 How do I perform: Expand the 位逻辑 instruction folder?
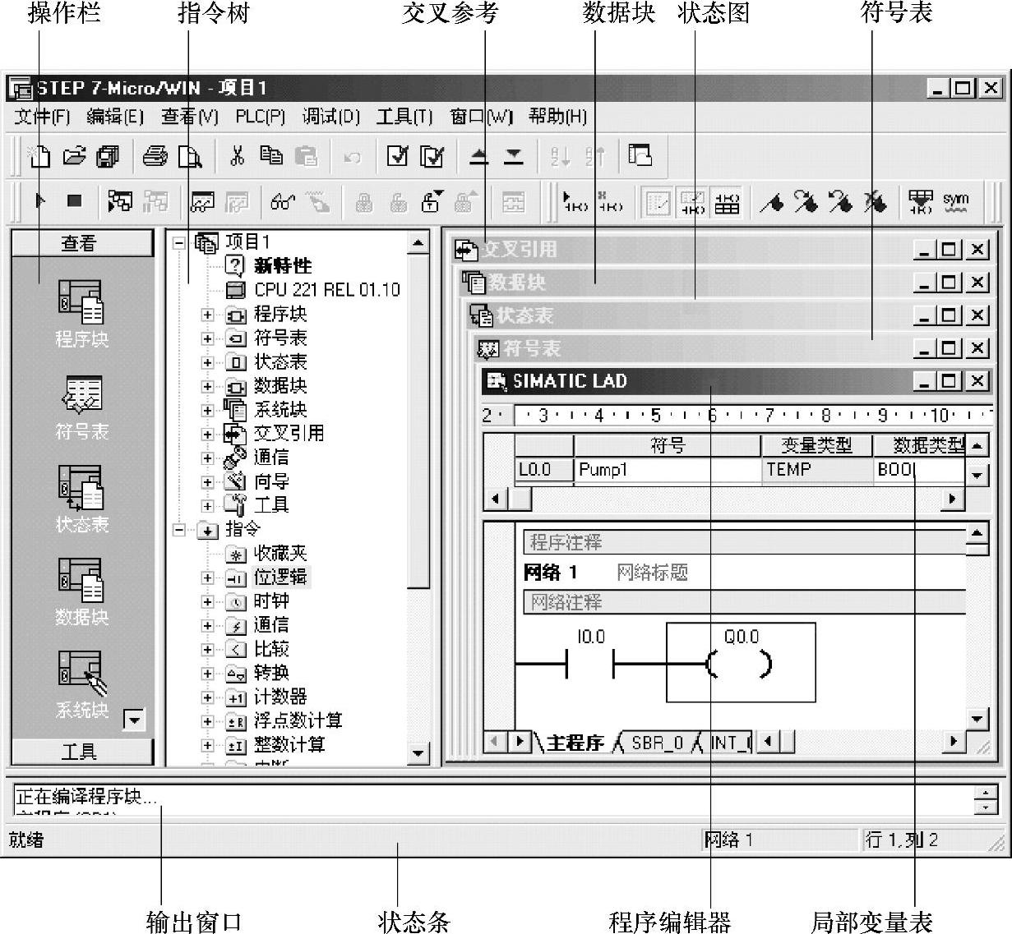(207, 577)
